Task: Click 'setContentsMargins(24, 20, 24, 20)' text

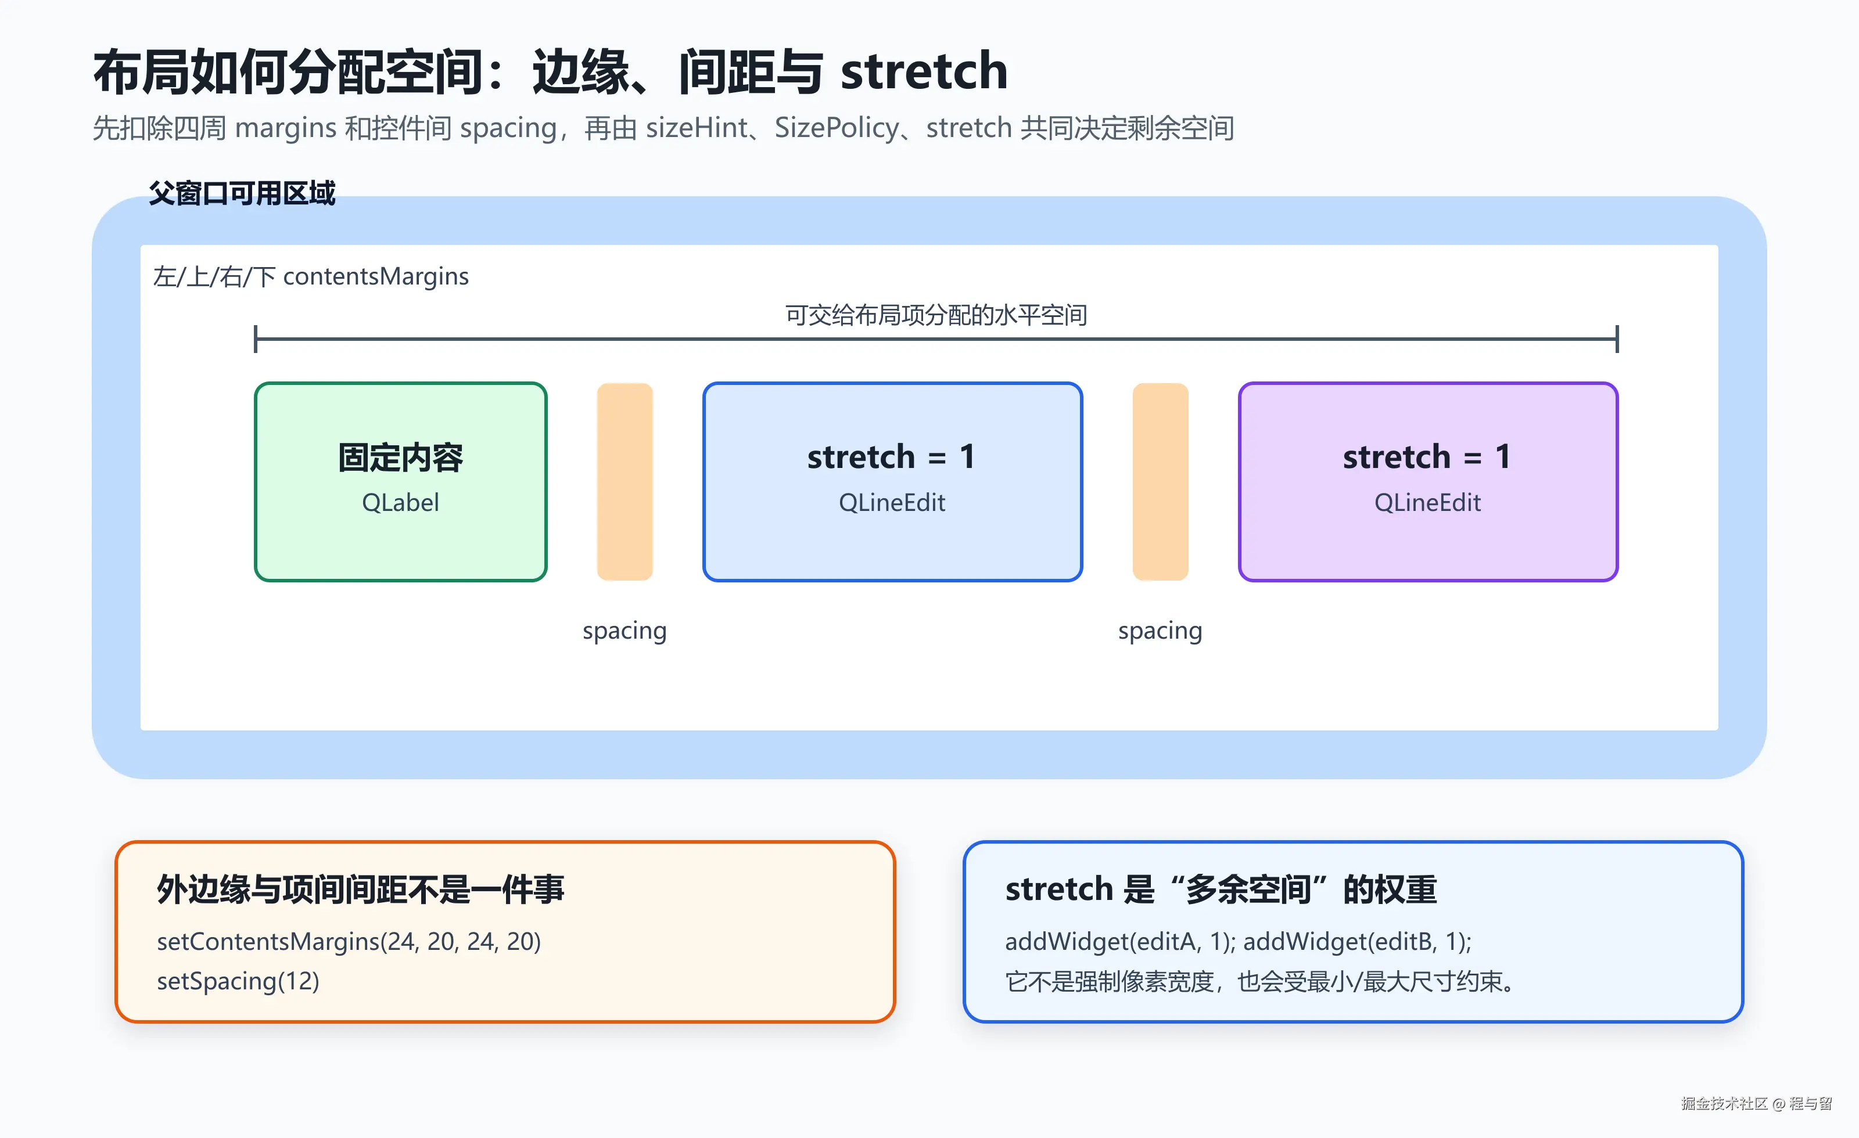Action: 349,942
